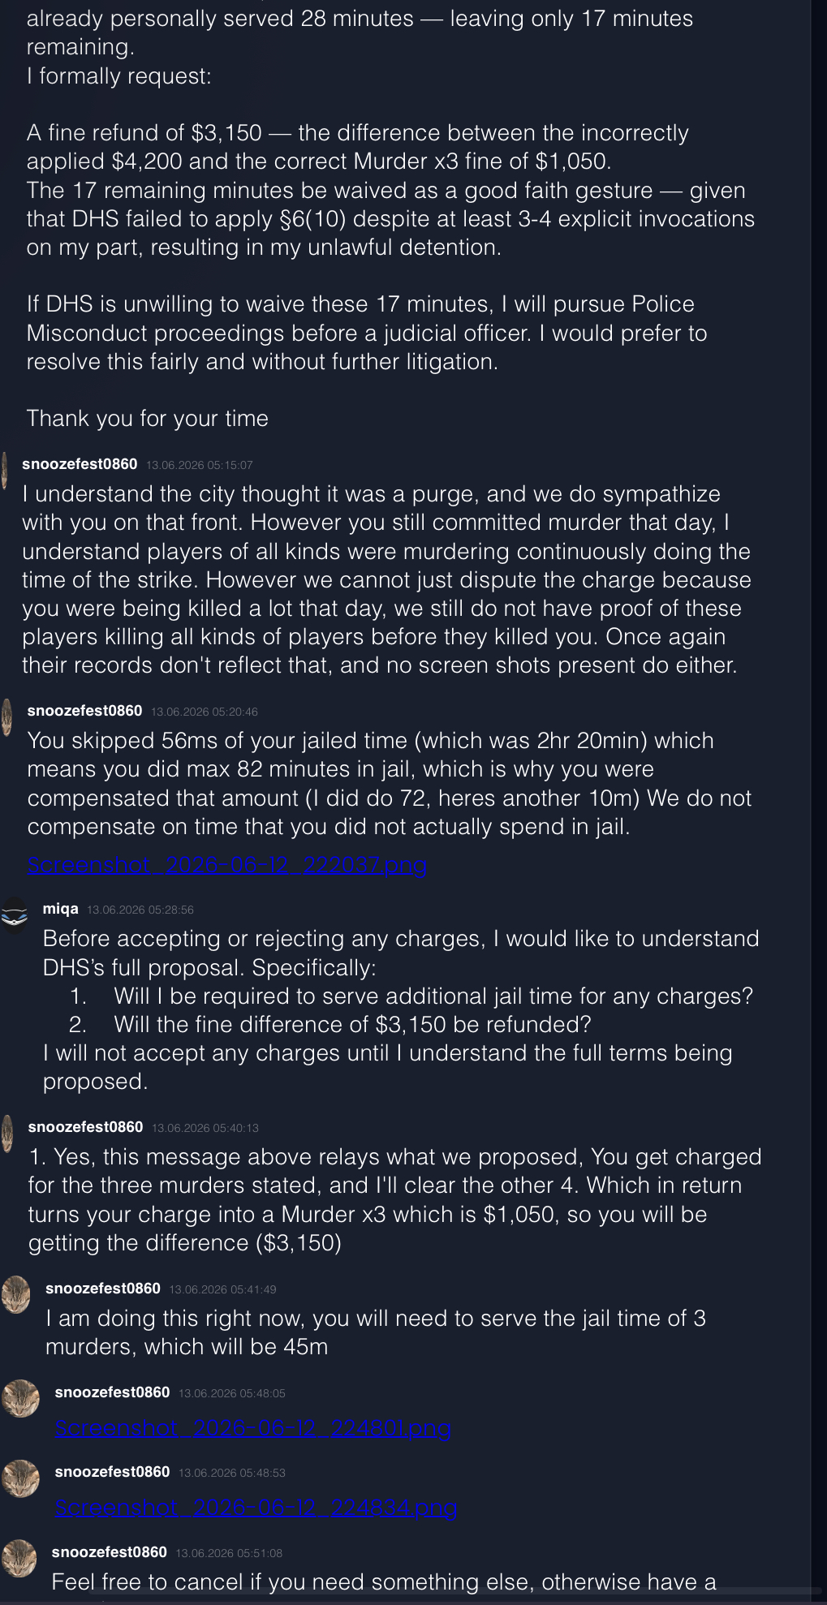Click snoozefest0860's avatar on the 05:20:46 message
This screenshot has width=827, height=1605.
[6, 717]
